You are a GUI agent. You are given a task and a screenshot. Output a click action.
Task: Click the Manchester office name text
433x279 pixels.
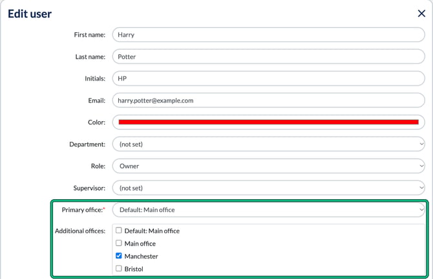coord(141,256)
